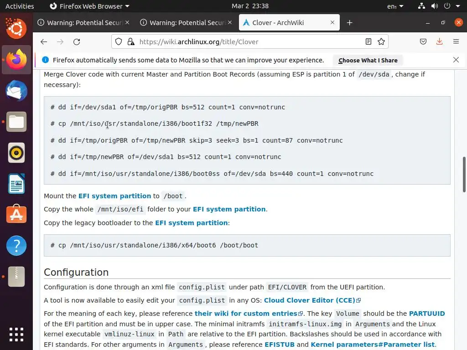Click the page vertical scrollbar thumb
467x350 pixels.
tap(464, 174)
